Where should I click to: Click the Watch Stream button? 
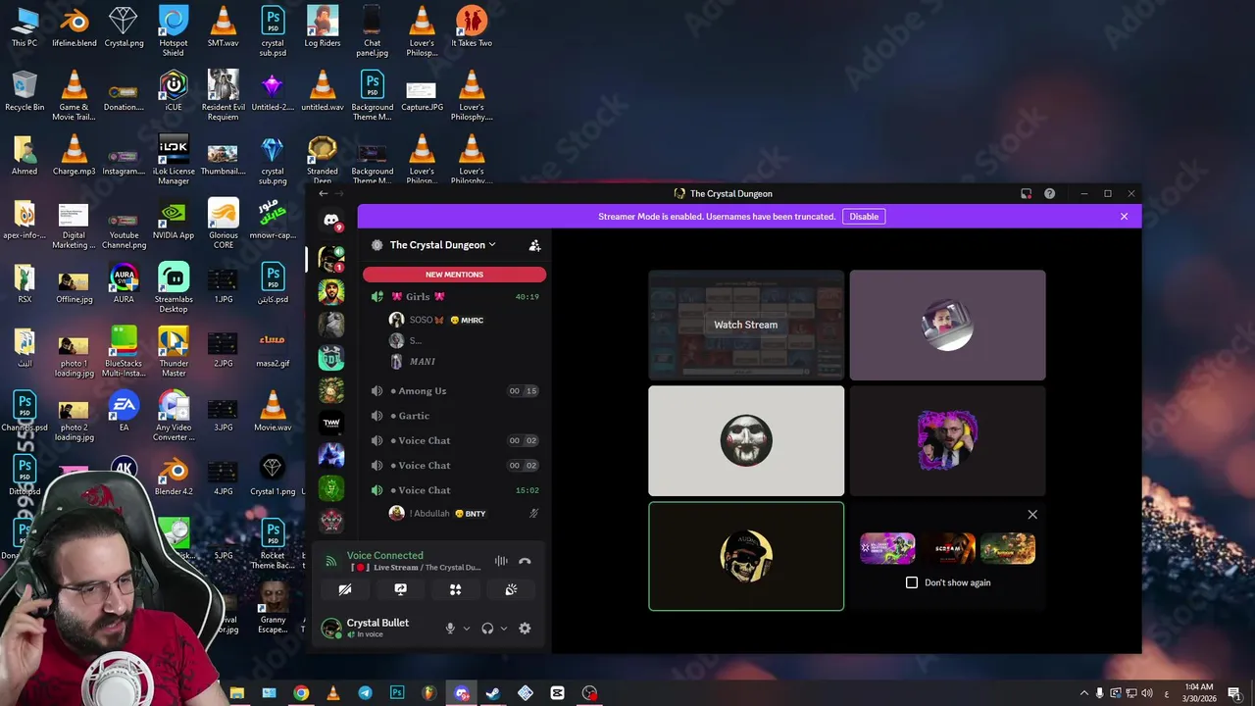click(745, 325)
